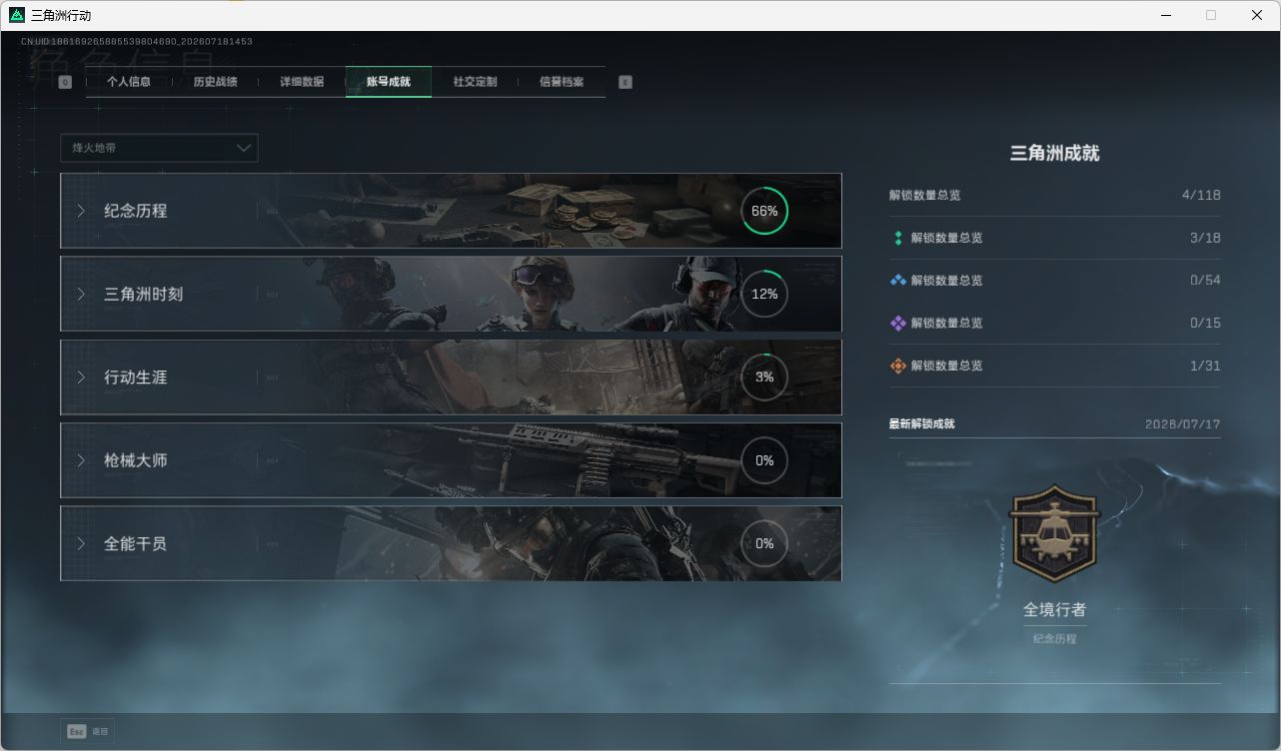Expand the 三角洲时刻 category chevron
Viewport: 1281px width, 751px height.
(x=82, y=295)
